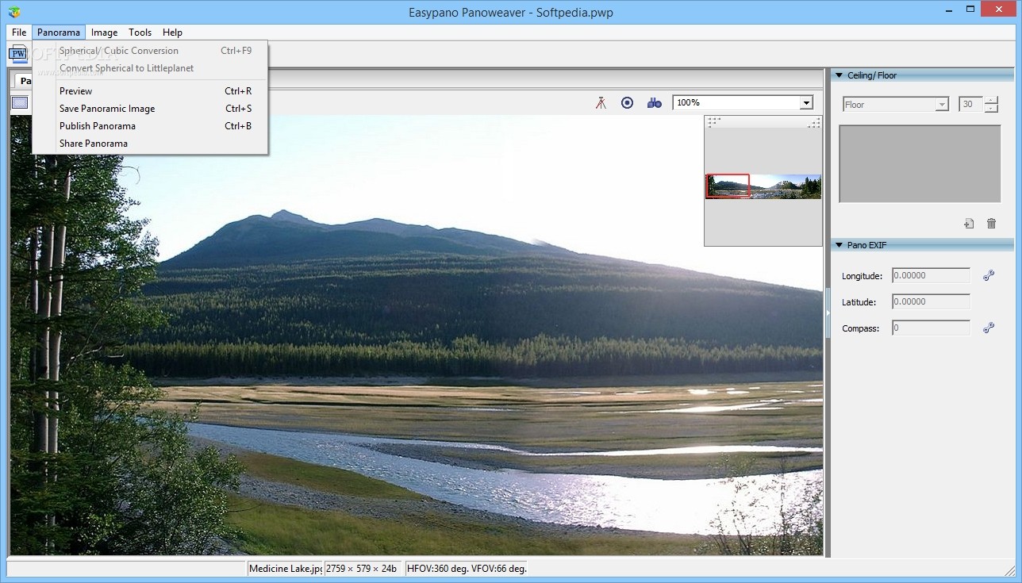Choose Save Panoramic Image menu entry

point(150,109)
